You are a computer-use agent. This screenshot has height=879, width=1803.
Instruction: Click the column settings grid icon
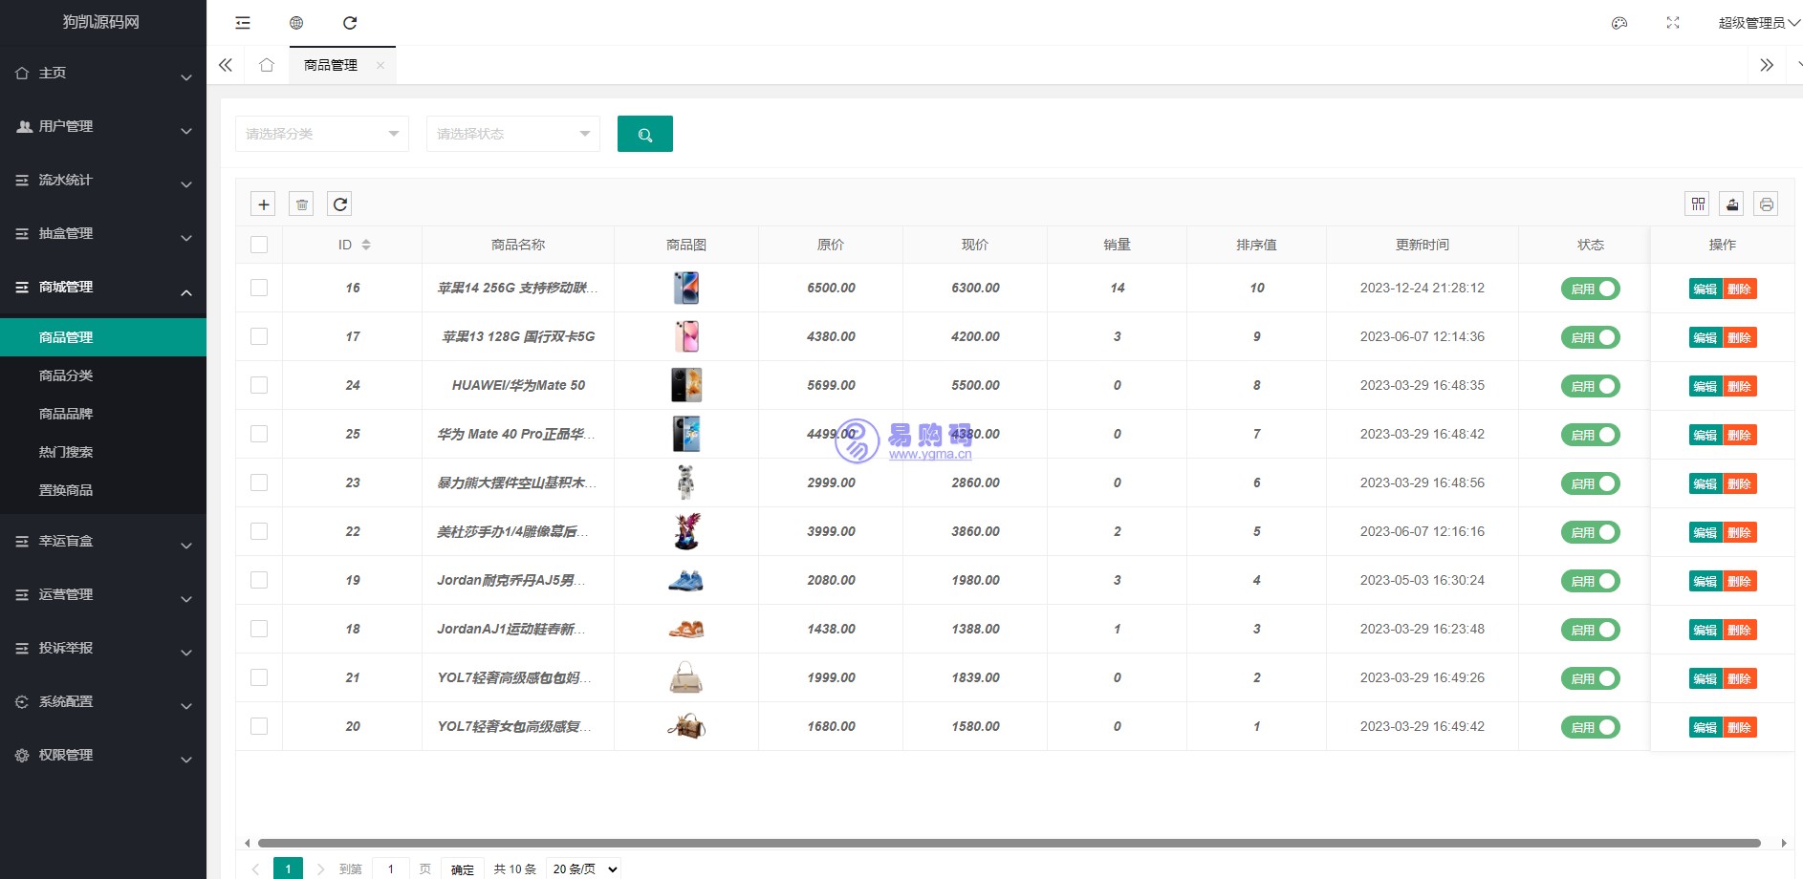coord(1698,204)
